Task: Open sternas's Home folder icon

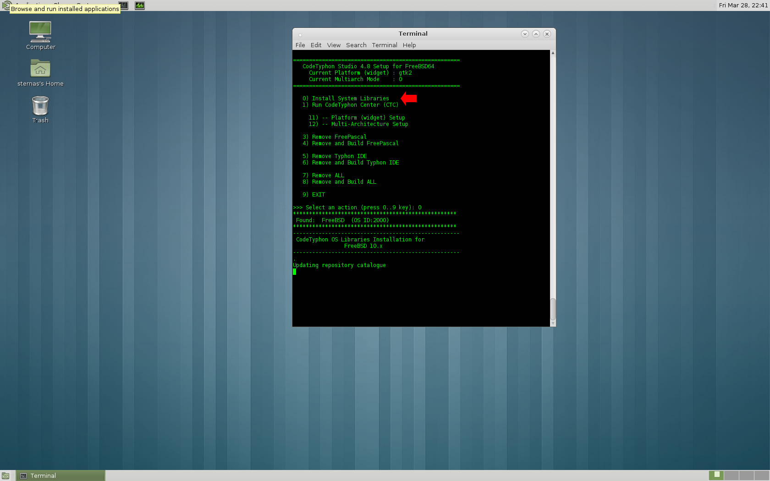Action: [x=40, y=72]
